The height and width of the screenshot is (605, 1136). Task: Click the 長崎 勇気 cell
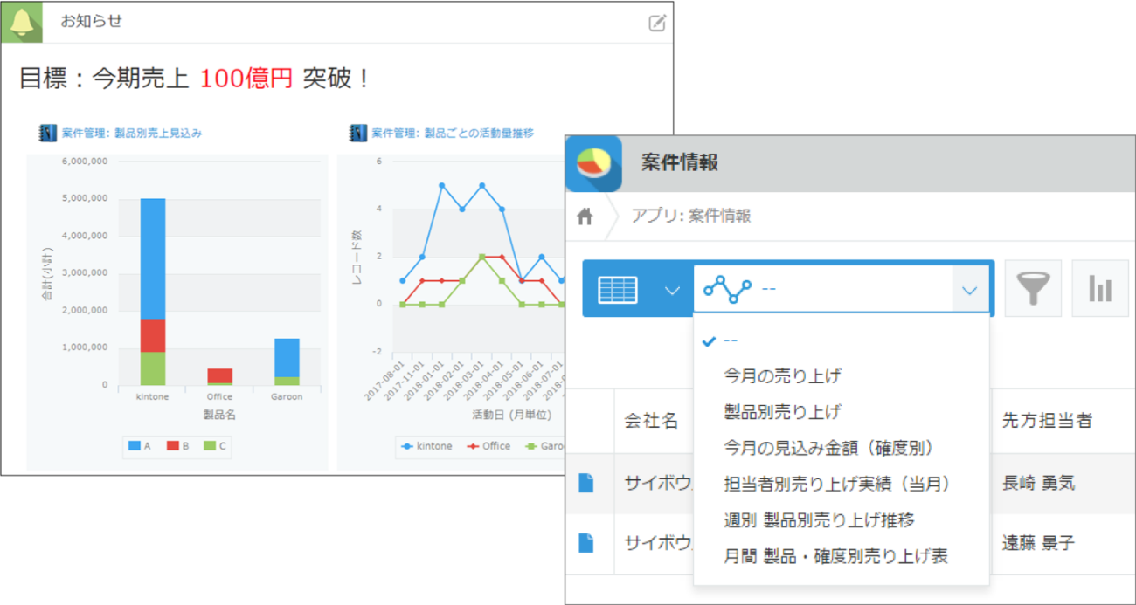coord(1038,483)
